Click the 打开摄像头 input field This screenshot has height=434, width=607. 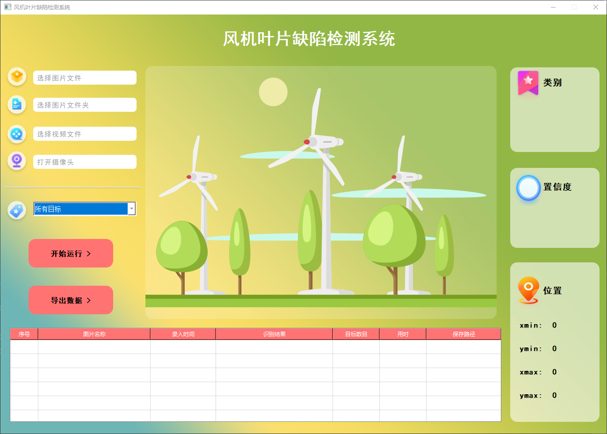click(85, 161)
